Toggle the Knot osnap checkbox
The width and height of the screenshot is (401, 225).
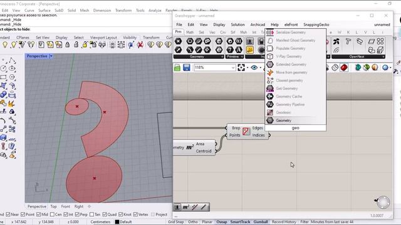(x=121, y=214)
